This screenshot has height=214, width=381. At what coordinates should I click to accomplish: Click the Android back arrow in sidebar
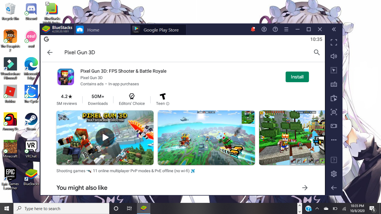(334, 188)
